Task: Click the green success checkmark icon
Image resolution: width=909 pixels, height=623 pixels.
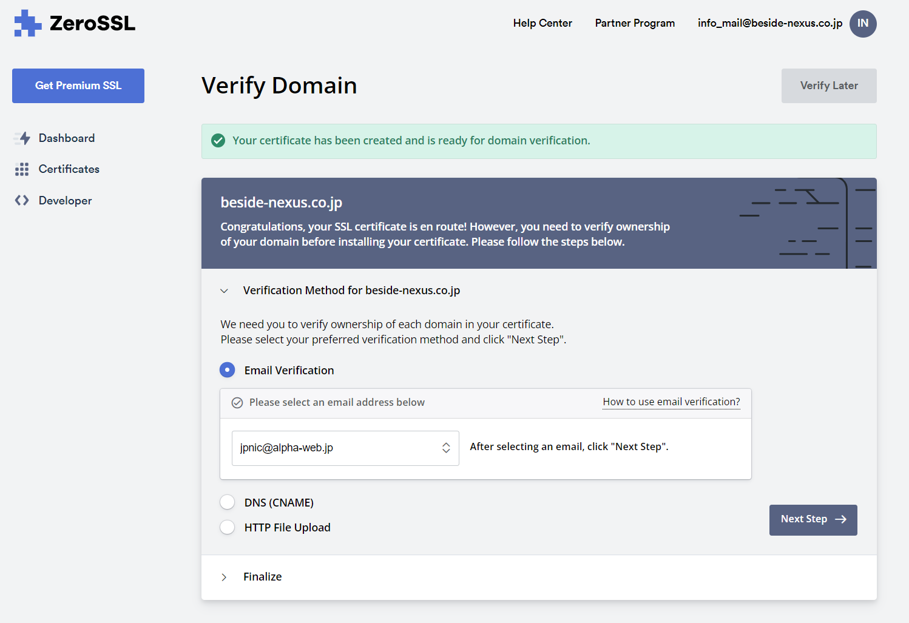Action: click(x=218, y=140)
